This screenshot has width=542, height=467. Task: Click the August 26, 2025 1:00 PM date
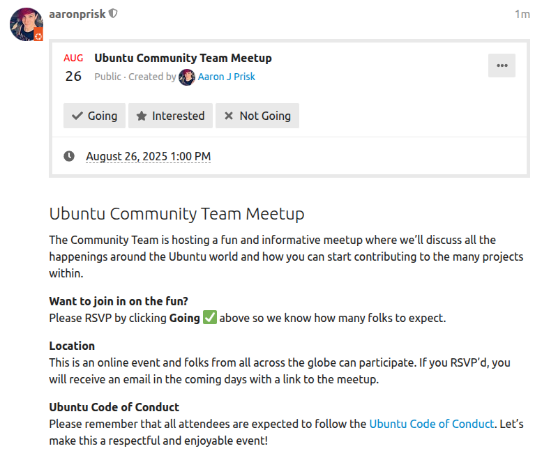coord(149,156)
